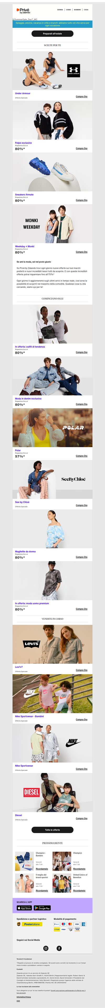Click the Privé by Zalando logo
Viewport: 105px width, 1008px height.
point(23,10)
